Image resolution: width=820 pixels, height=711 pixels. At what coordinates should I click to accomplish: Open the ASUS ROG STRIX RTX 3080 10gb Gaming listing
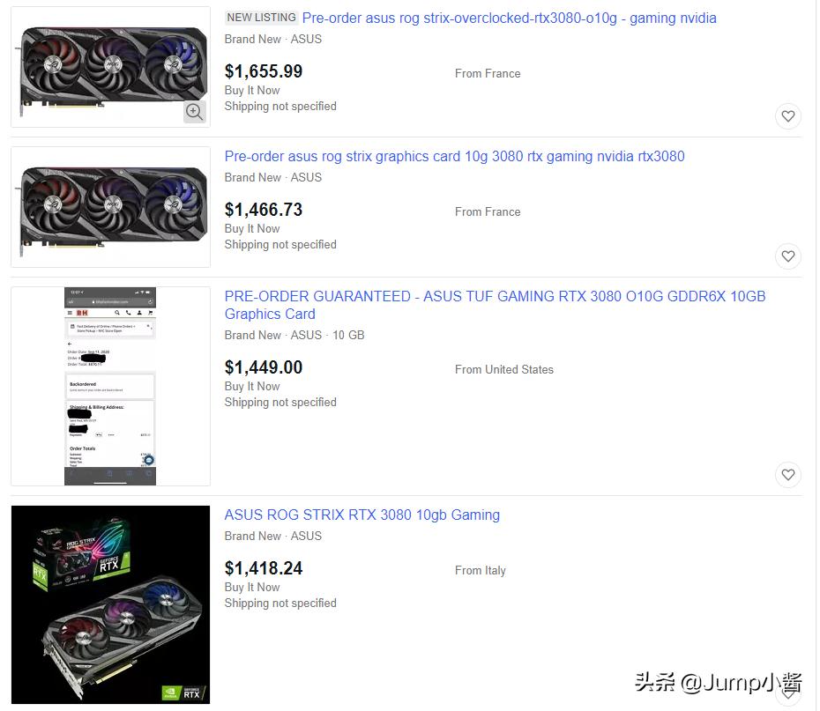pos(362,515)
